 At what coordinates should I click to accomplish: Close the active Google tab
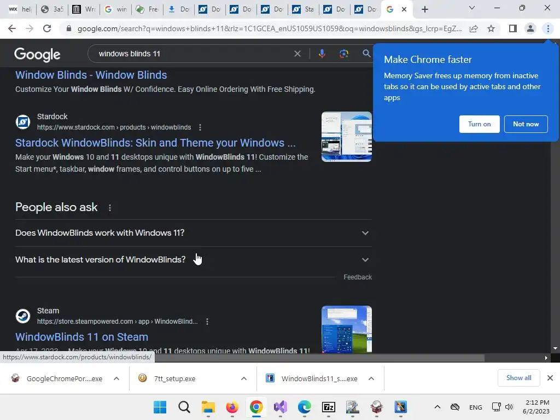[404, 9]
